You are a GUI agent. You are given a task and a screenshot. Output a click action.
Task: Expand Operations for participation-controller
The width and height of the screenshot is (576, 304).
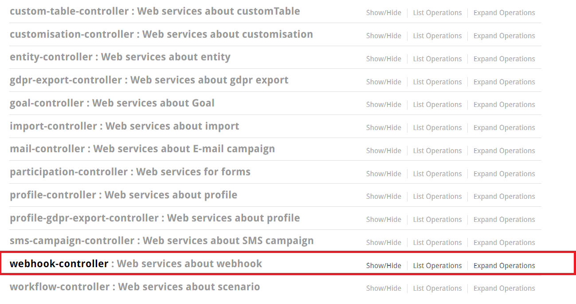504,174
